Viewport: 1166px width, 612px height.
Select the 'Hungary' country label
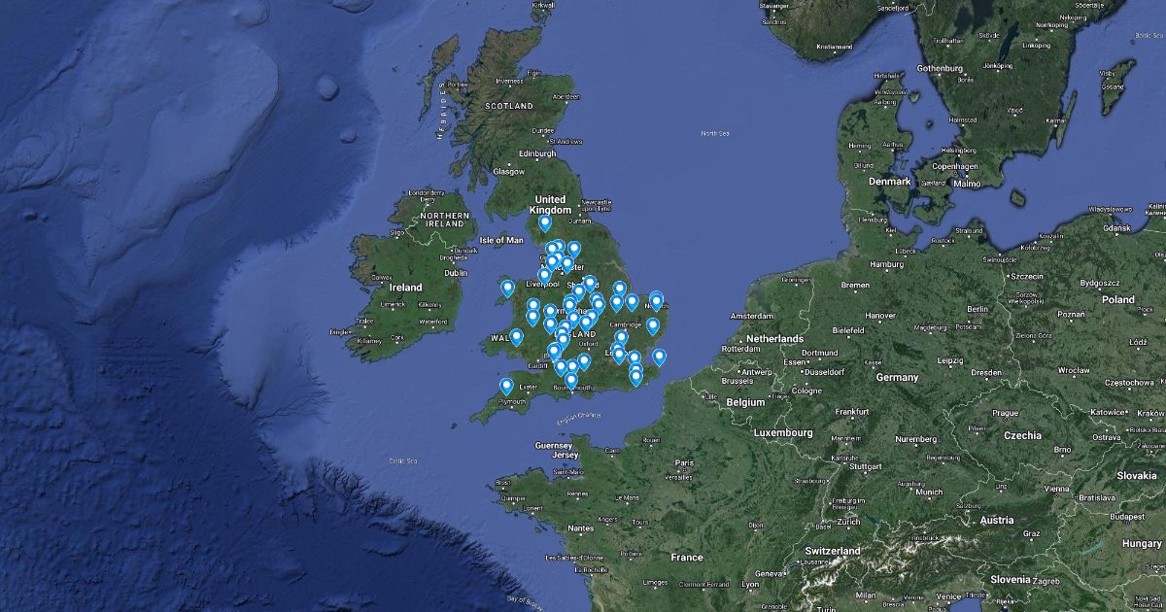point(1142,545)
